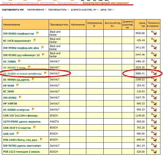163x157 pixels.
Task: Click flag icon beside HP 9048
Action: (x=18, y=85)
